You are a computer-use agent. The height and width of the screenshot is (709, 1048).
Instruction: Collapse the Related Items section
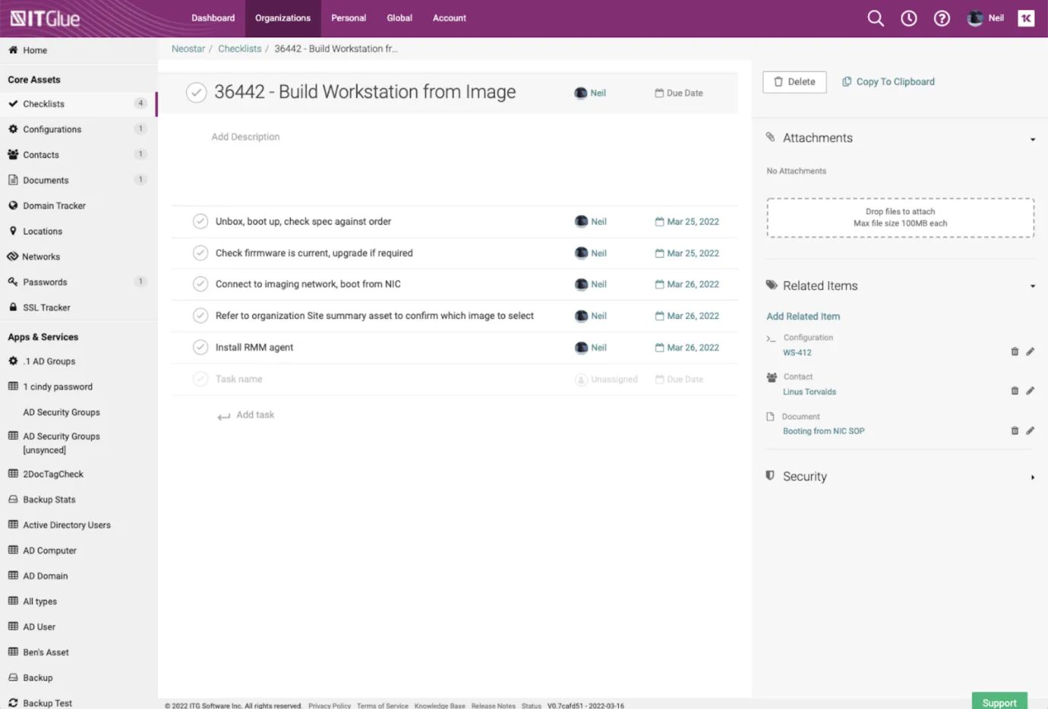[x=1032, y=286]
